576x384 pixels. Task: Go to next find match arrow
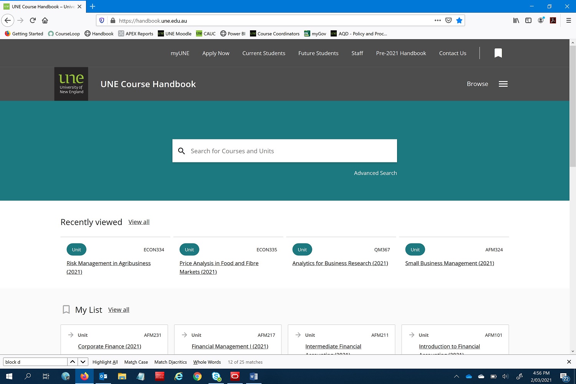83,362
